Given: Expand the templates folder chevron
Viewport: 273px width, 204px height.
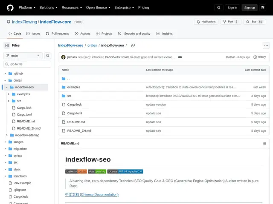Looking at the screenshot, I should (5, 176).
